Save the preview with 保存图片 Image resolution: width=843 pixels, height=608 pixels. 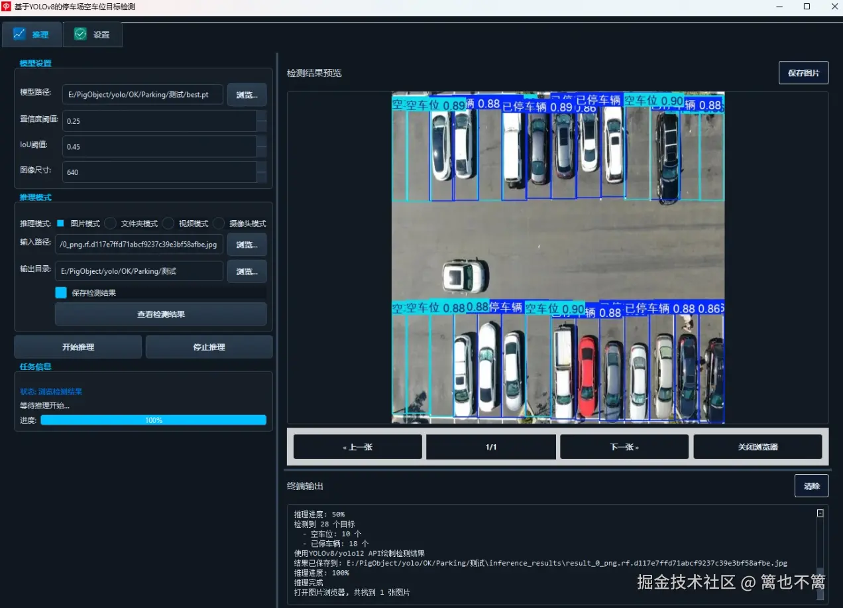click(x=803, y=73)
